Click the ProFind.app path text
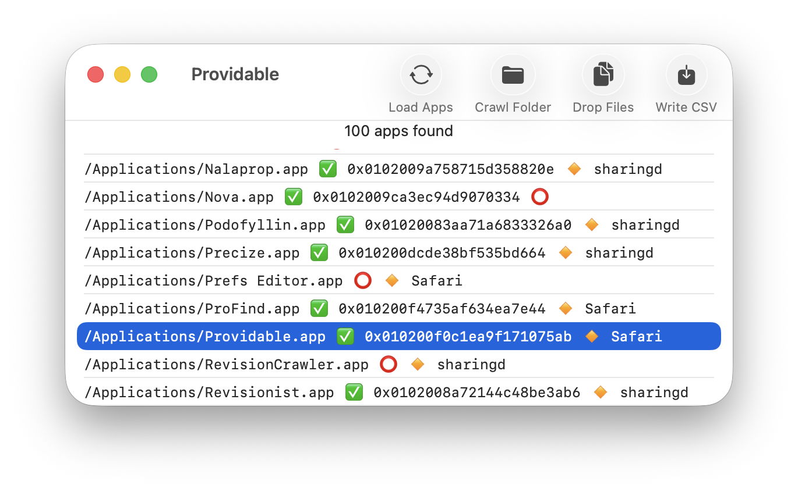 pos(192,309)
